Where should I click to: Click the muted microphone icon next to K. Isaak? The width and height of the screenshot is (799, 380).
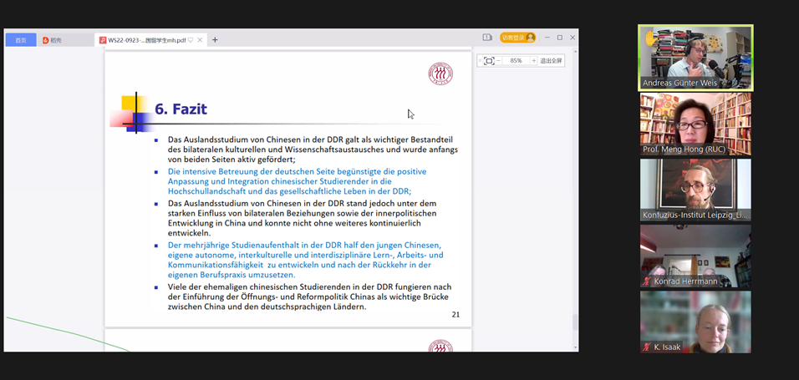[647, 347]
